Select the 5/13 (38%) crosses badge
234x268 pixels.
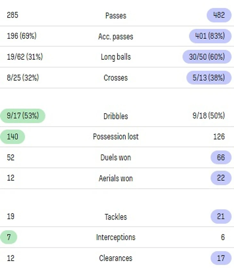(x=209, y=78)
